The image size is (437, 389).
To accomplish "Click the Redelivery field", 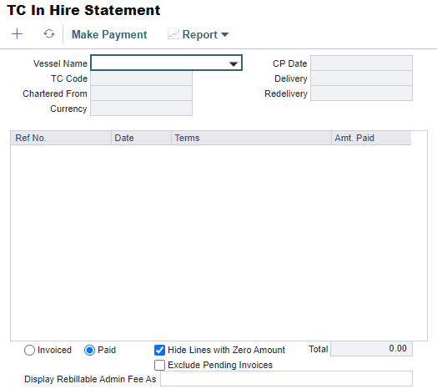I will pyautogui.click(x=361, y=93).
